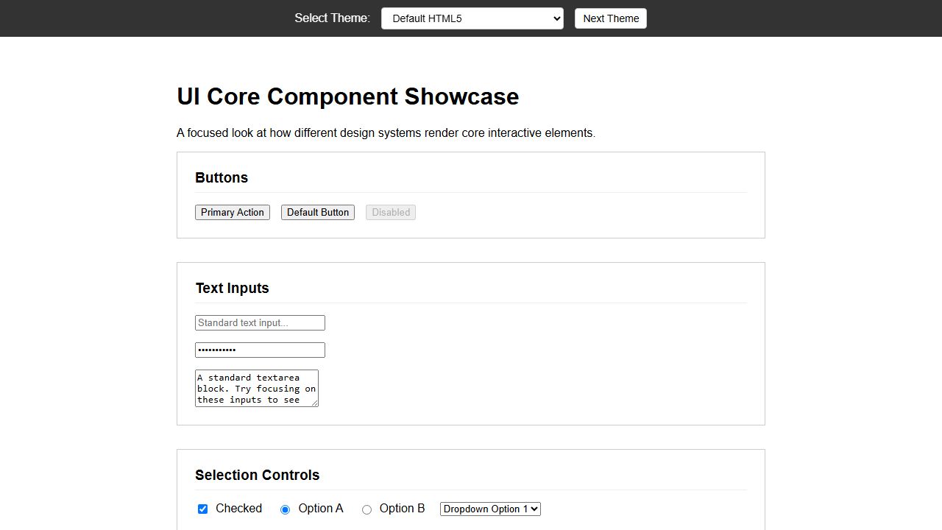This screenshot has width=942, height=530.
Task: Select the Option A radio button
Action: click(x=286, y=509)
